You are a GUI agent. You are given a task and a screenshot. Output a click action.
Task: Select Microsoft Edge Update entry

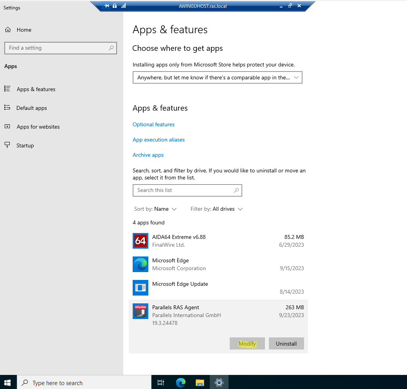pyautogui.click(x=218, y=288)
